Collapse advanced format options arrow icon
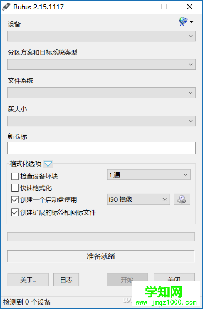 pos(48,164)
